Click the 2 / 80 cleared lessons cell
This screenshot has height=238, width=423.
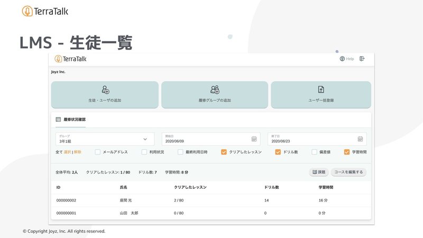(179, 200)
